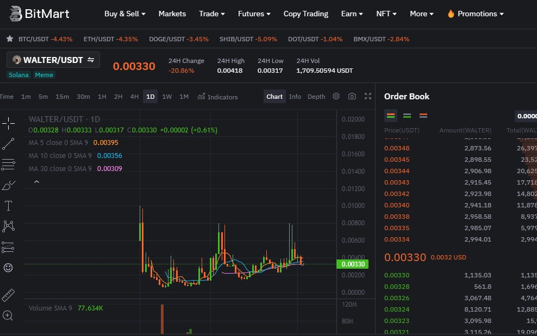Open favorites star in ticker bar

tap(10, 39)
